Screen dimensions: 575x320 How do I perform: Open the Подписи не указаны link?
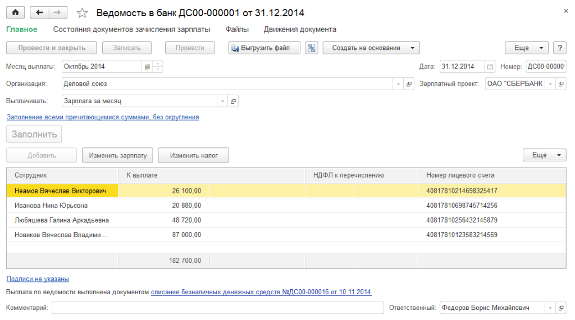pos(38,279)
